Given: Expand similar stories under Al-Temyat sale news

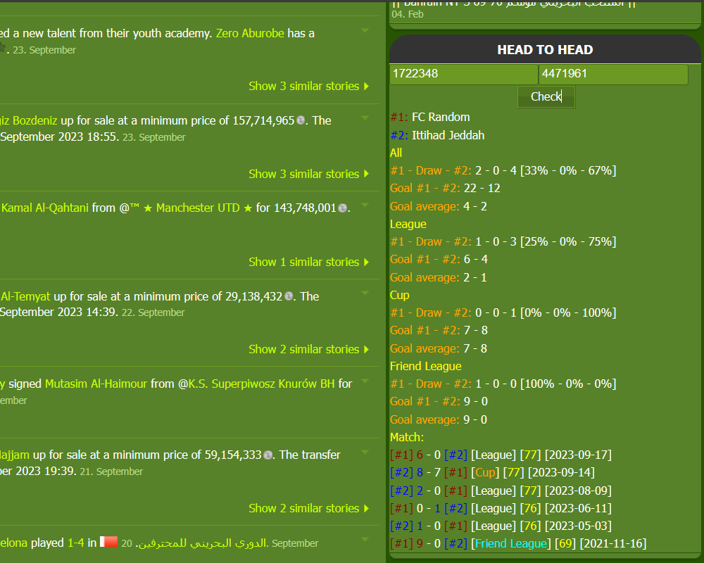Looking at the screenshot, I should click(x=308, y=349).
